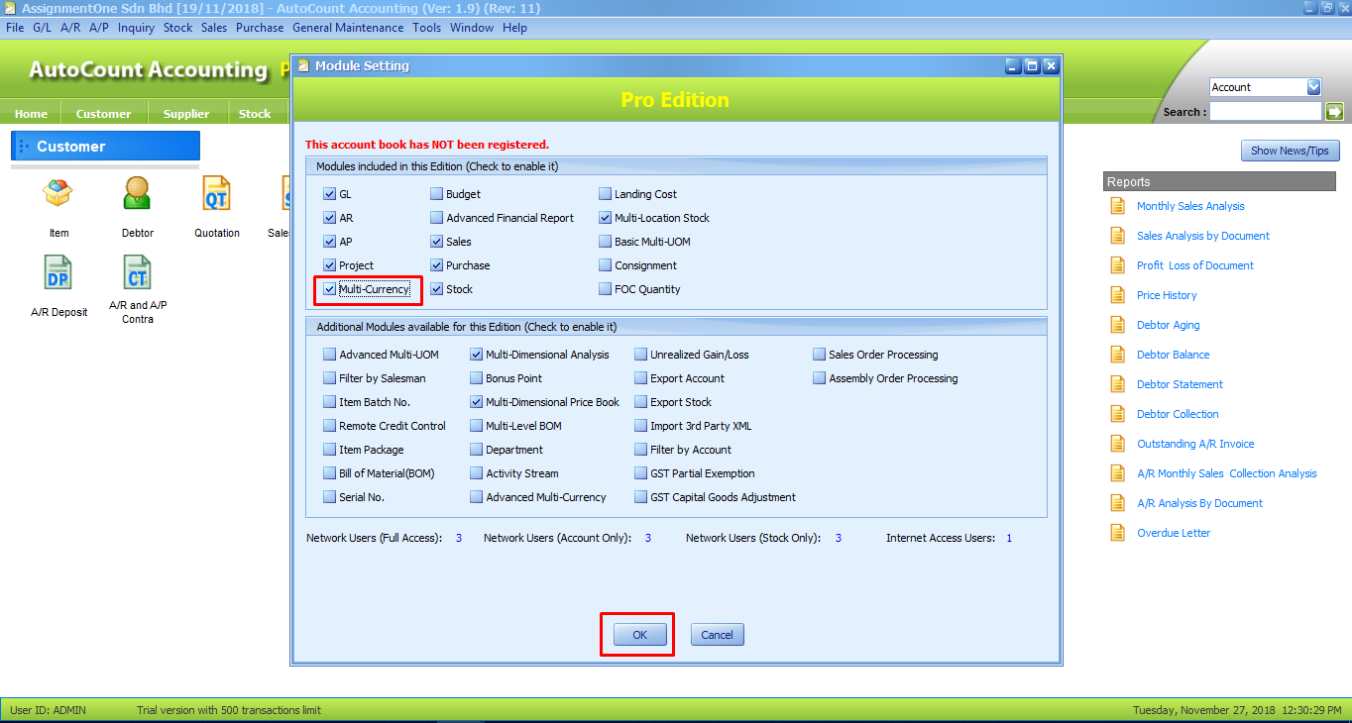This screenshot has height=723, width=1352.
Task: Click the Show News/Tips button
Action: click(1291, 151)
